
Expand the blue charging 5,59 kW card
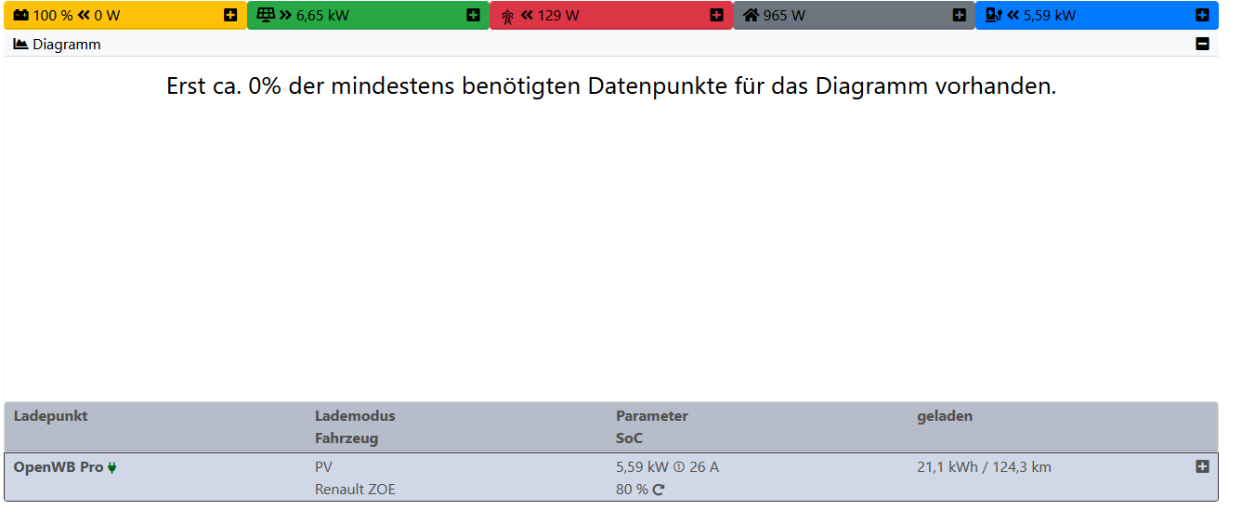click(x=1202, y=15)
